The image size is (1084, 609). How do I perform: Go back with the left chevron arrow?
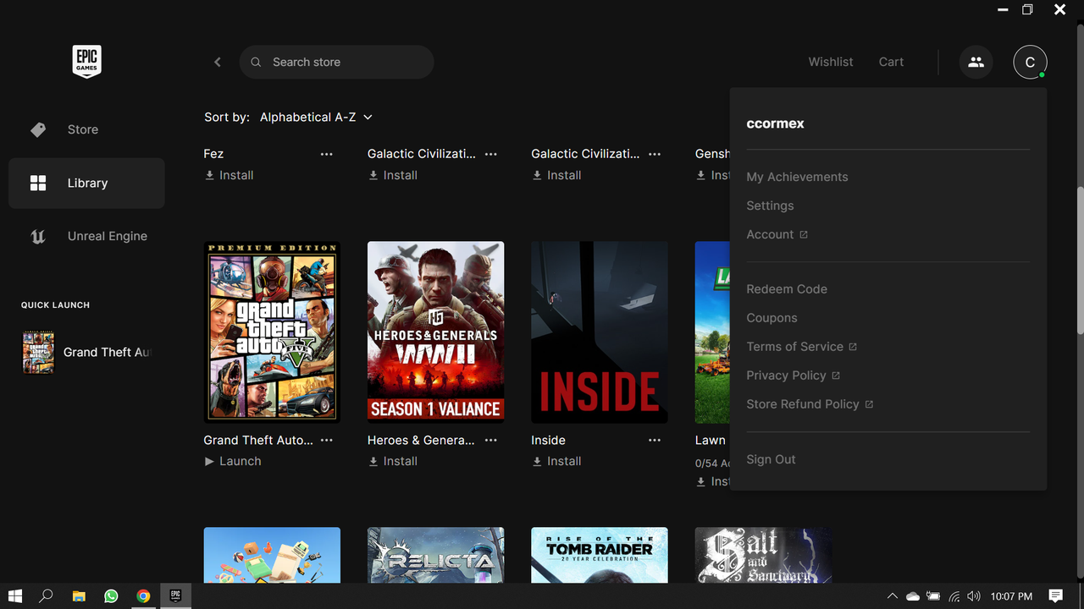pos(218,62)
